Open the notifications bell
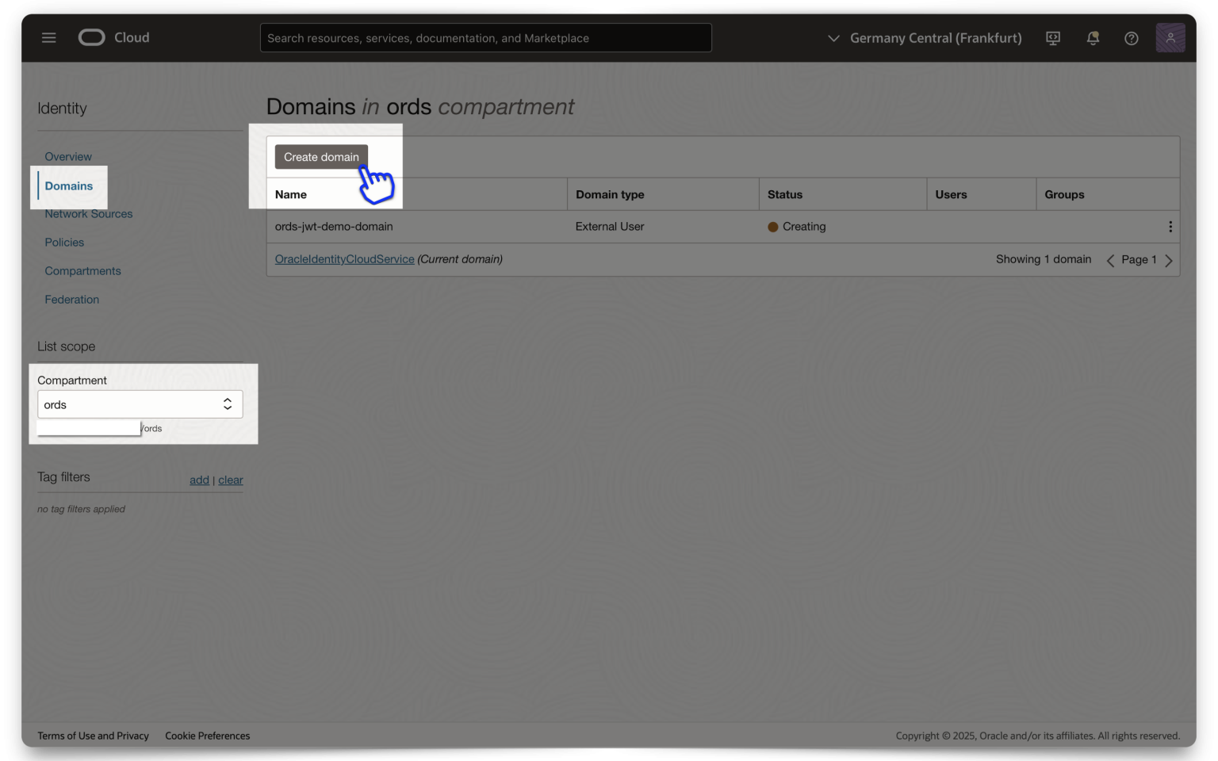 1092,37
